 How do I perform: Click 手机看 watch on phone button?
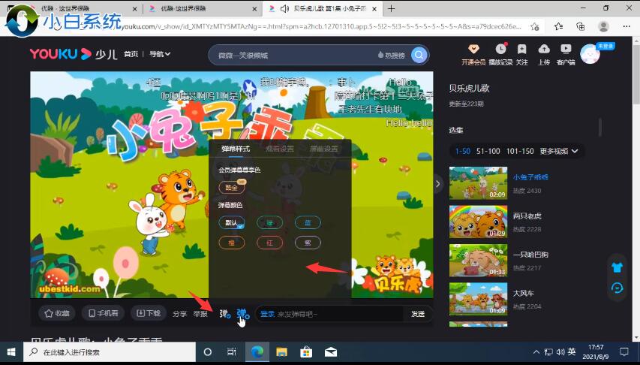(103, 313)
